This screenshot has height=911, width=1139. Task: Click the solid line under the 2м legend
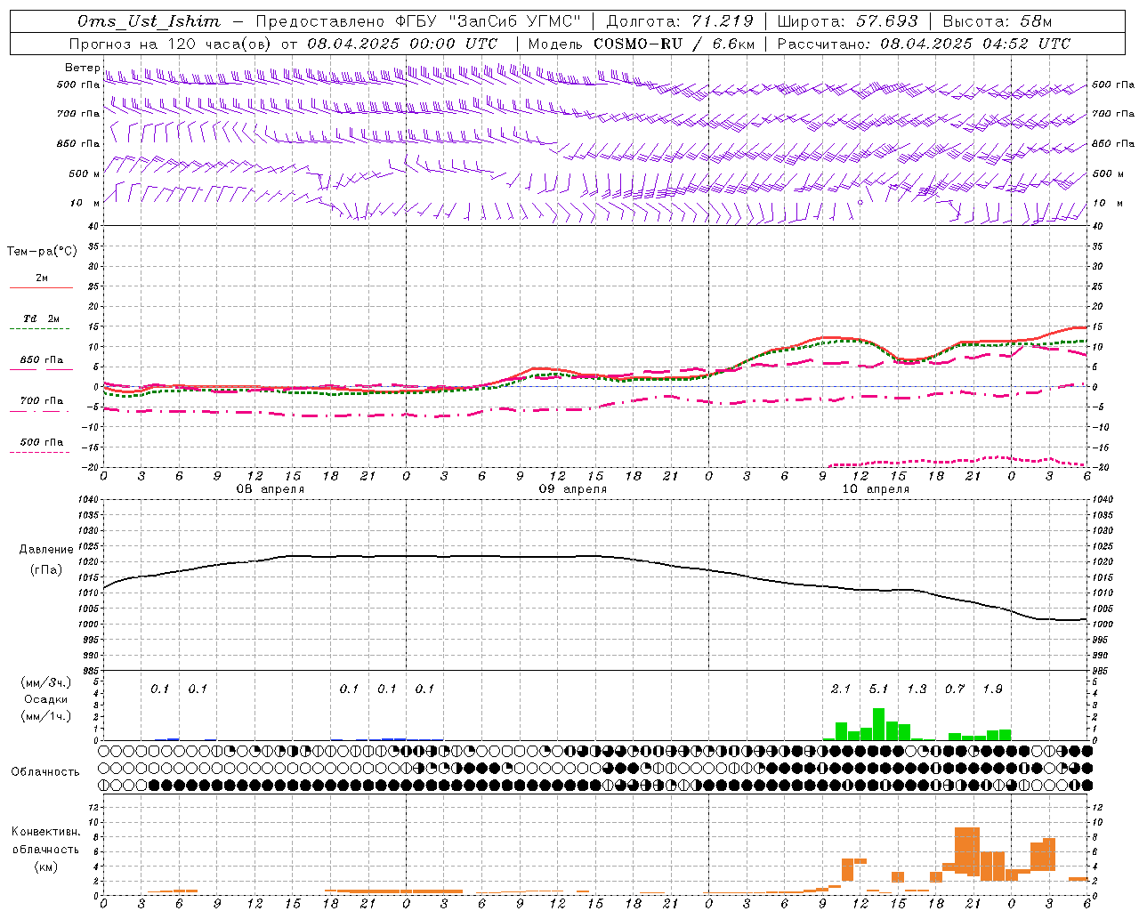pyautogui.click(x=41, y=287)
